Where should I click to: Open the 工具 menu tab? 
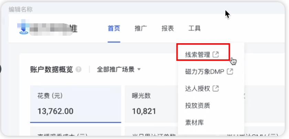(194, 28)
